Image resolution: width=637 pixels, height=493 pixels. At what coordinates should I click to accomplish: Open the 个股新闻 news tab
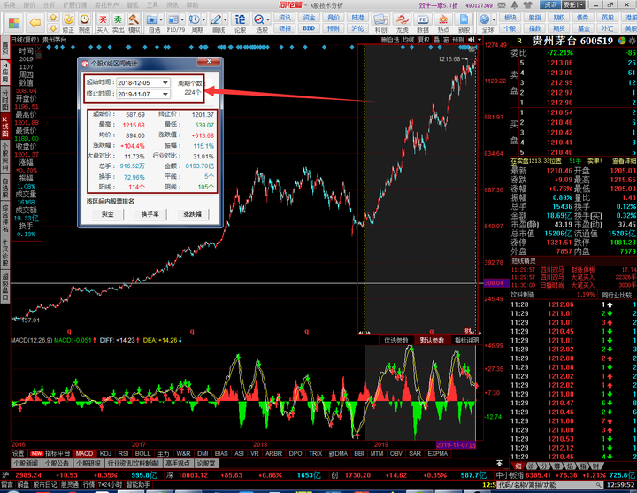tap(26, 463)
